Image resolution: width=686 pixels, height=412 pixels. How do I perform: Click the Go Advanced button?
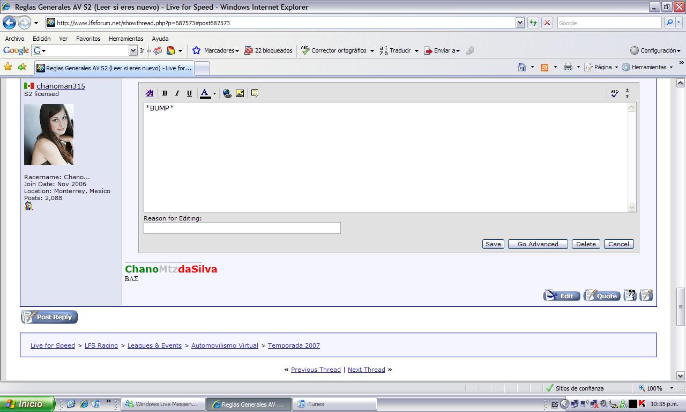(538, 244)
